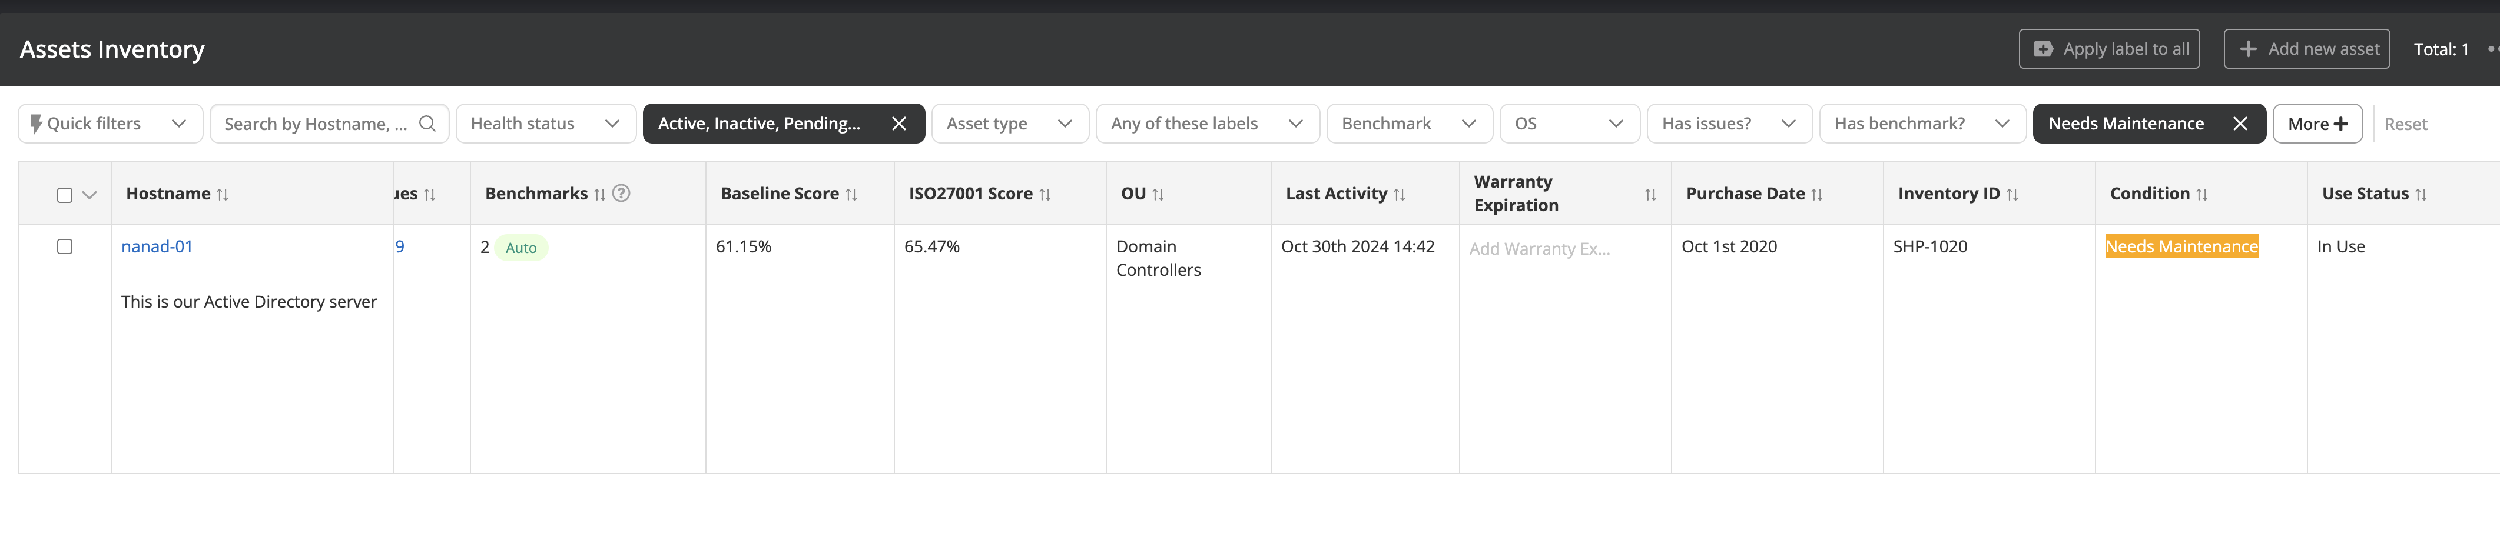This screenshot has height=547, width=2500.
Task: Click Apply label to all button
Action: [x=2108, y=48]
